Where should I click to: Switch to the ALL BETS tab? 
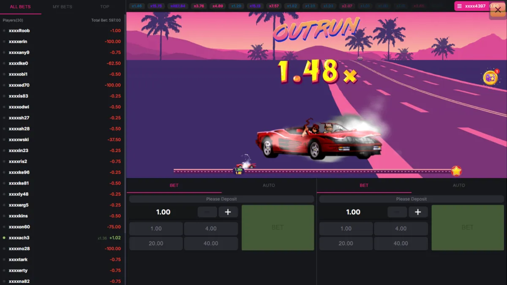pos(20,7)
